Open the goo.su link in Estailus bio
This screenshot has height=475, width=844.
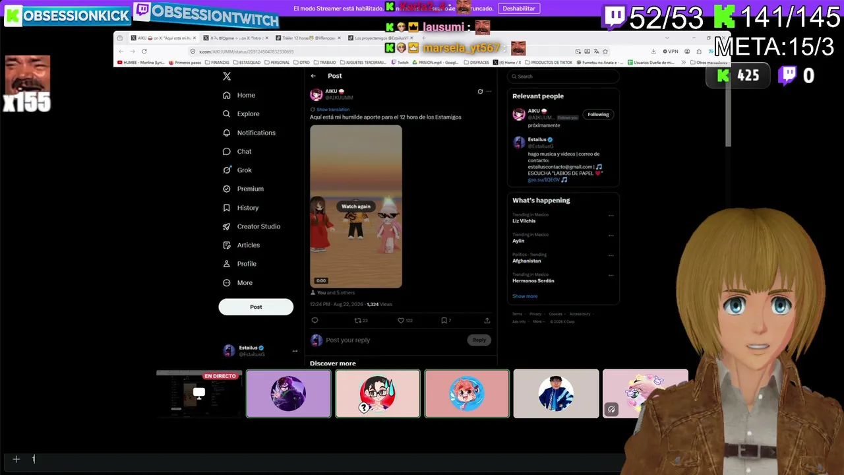pos(543,179)
